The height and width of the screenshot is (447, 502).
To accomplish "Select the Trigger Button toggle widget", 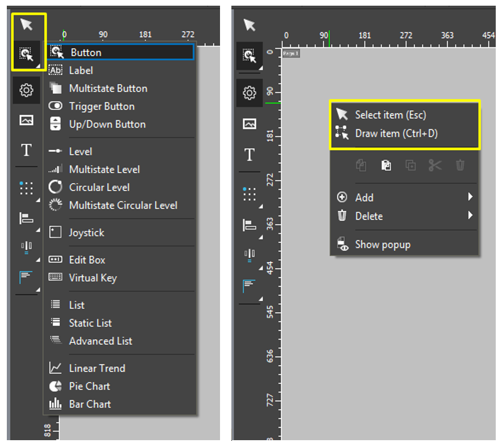I will pyautogui.click(x=102, y=106).
